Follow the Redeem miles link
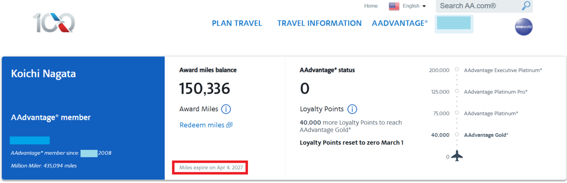This screenshot has height=183, width=567. tap(202, 125)
